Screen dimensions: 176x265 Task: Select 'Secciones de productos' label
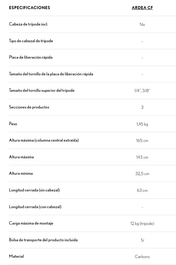(x=29, y=107)
